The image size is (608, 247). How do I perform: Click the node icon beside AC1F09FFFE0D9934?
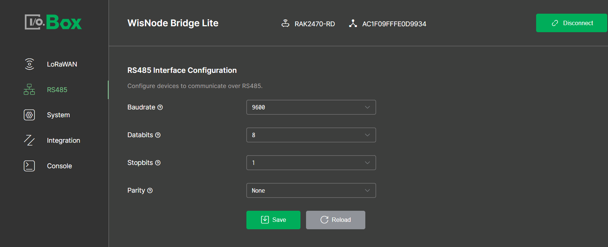click(353, 24)
